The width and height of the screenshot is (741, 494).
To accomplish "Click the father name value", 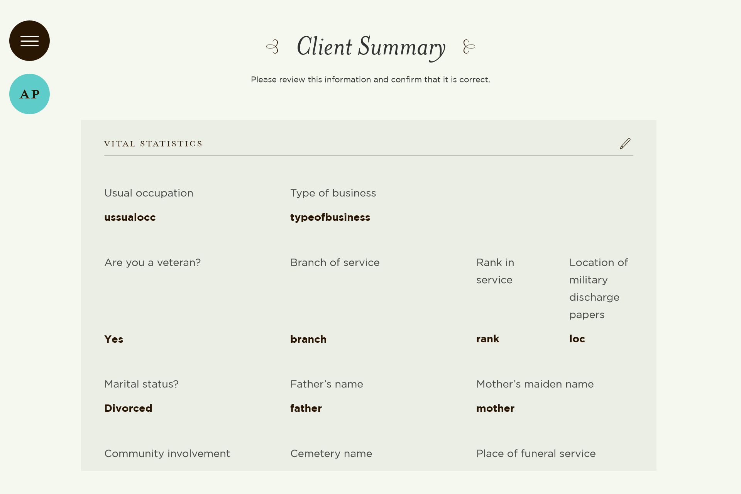I will (306, 408).
